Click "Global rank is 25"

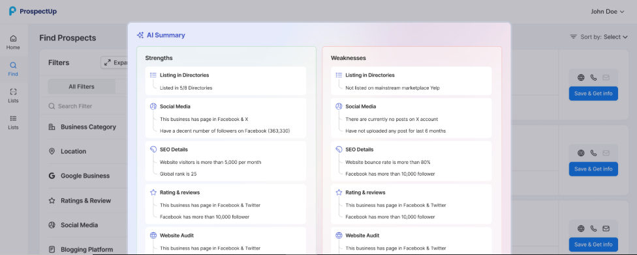click(178, 174)
